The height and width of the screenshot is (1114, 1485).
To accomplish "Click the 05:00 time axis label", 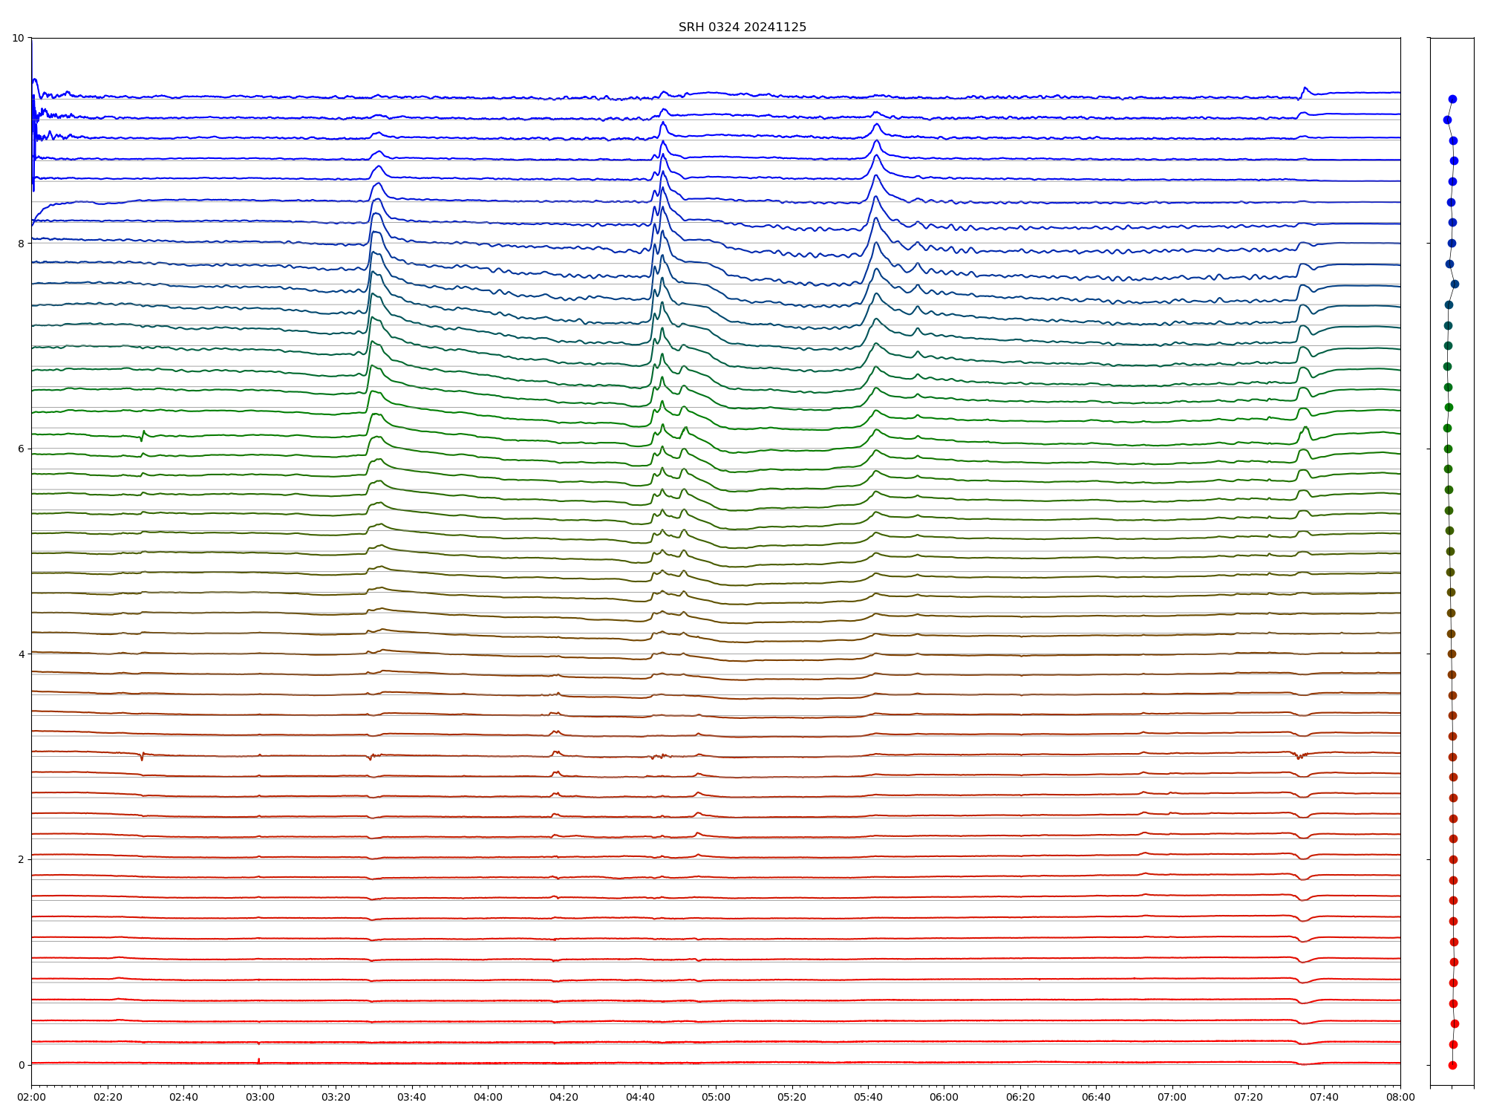I will coord(716,1097).
